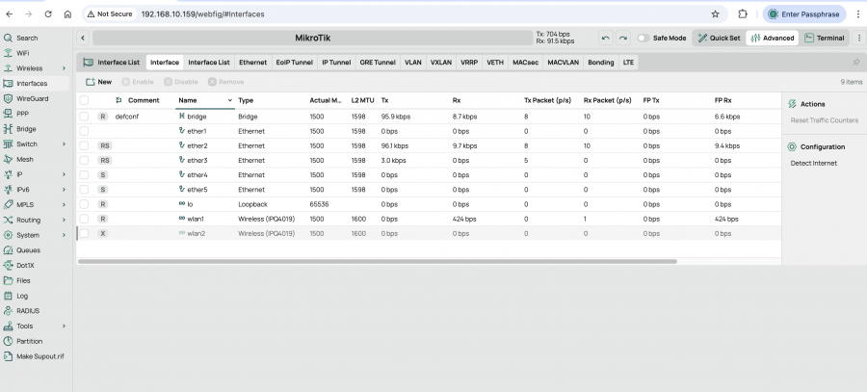Check the ether1 row checkbox
The width and height of the screenshot is (867, 392).
pos(84,130)
